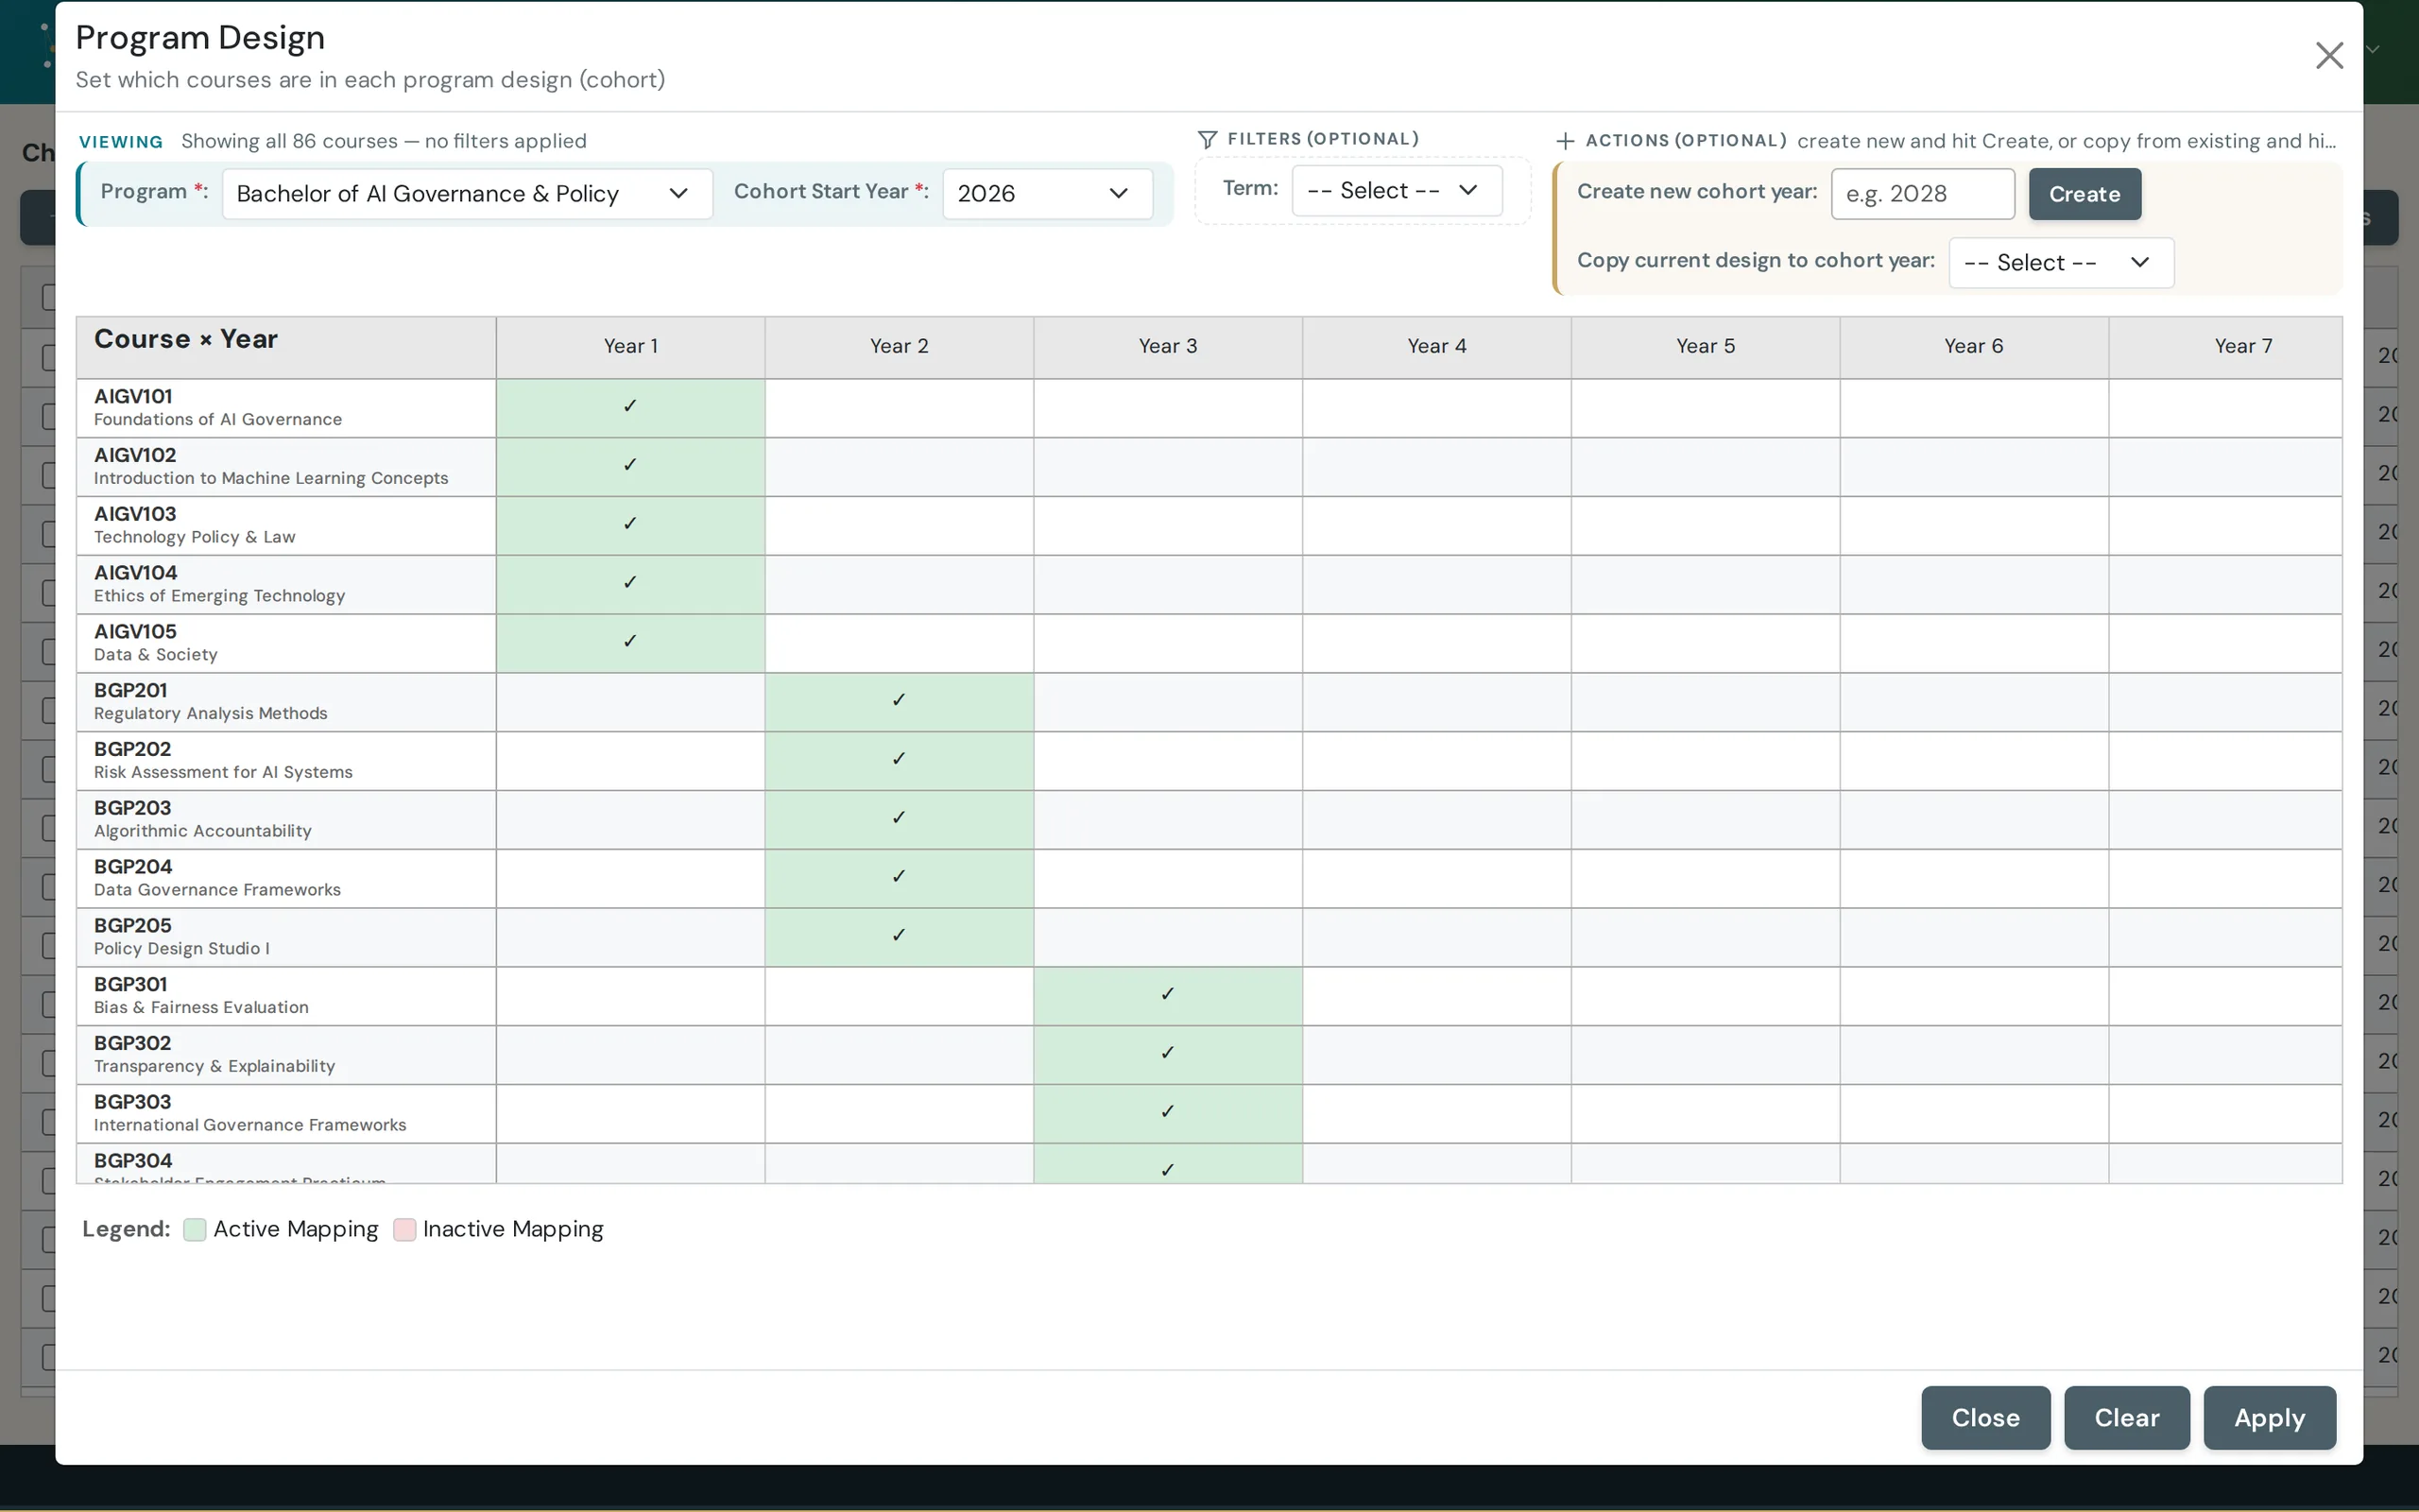
Task: Click the Close button
Action: click(1985, 1417)
